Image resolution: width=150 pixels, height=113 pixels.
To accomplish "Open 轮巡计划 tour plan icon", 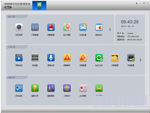I will (99, 58).
